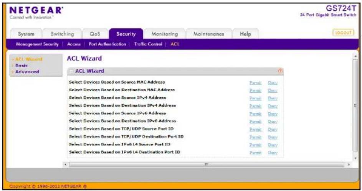Open Basic in the sidebar
Image resolution: width=362 pixels, height=191 pixels.
click(21, 66)
